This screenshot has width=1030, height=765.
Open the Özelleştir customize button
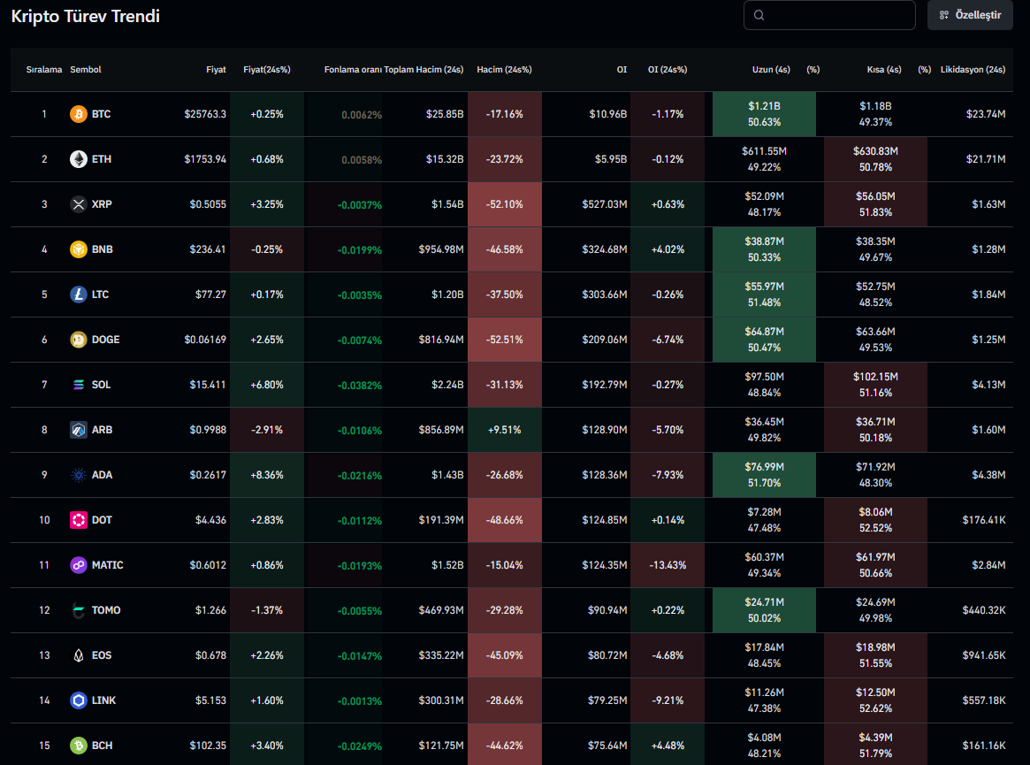[x=970, y=15]
